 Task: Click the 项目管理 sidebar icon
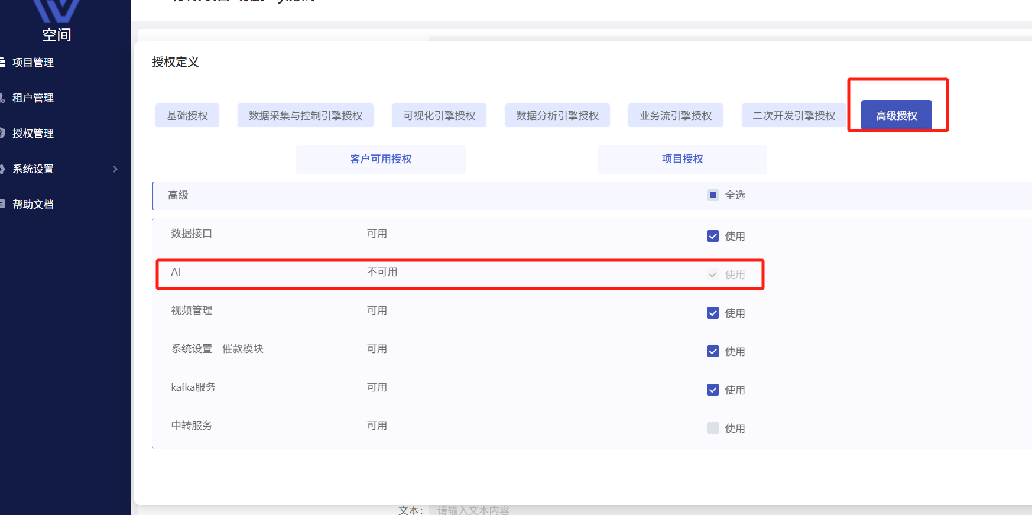point(2,62)
